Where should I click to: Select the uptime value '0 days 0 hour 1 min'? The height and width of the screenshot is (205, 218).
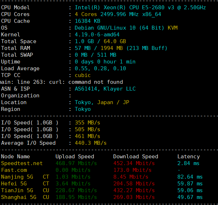click(x=105, y=62)
